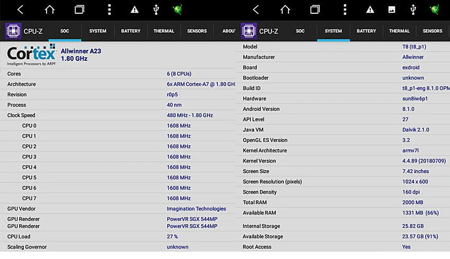Click the 'r0p5' Revision value
450x259 pixels.
point(172,95)
